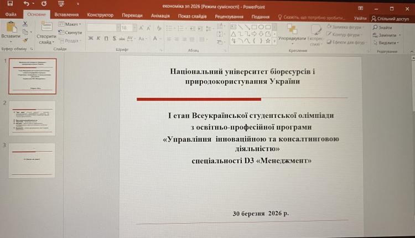Start slide show from the quick access toolbar
Viewport: 415px width, 238px height.
point(61,4)
